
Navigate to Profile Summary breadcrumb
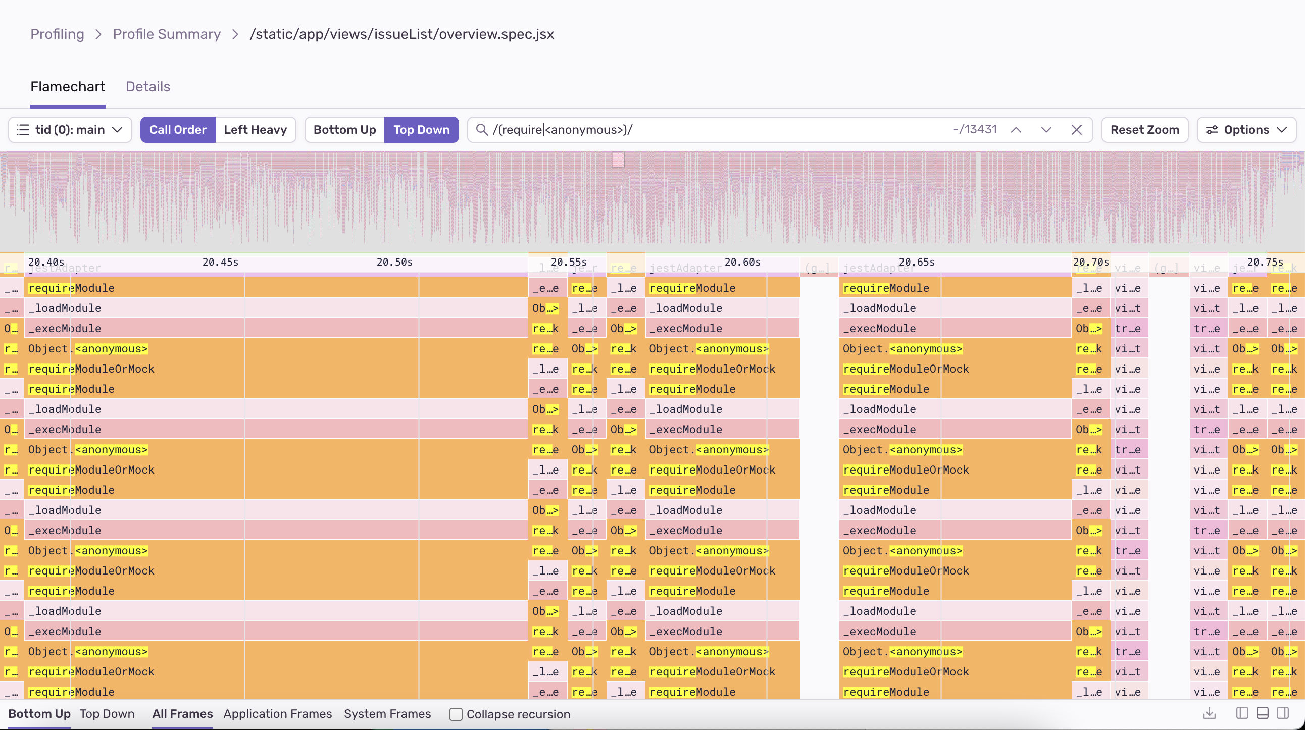click(x=167, y=34)
